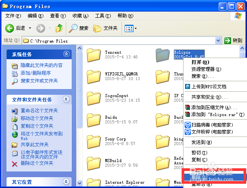
Task: Select the SogouInput folder icon
Action: (94, 98)
